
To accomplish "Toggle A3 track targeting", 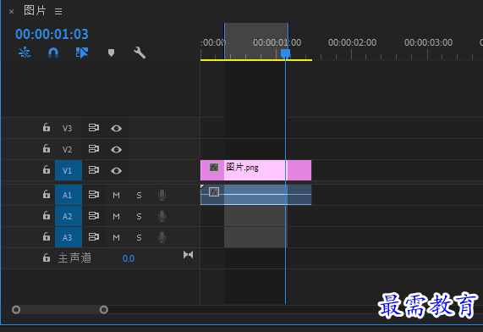I will point(69,237).
